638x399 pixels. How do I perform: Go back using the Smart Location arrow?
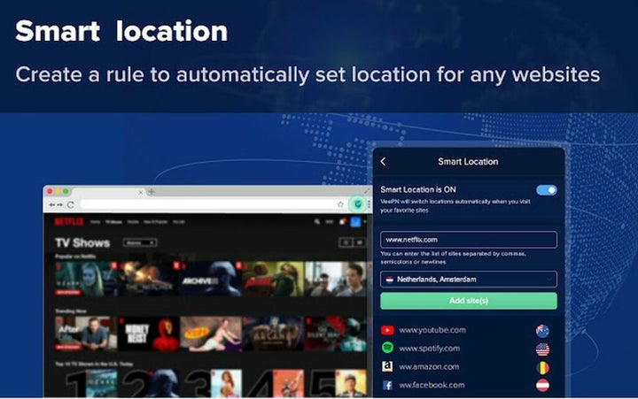coord(383,162)
